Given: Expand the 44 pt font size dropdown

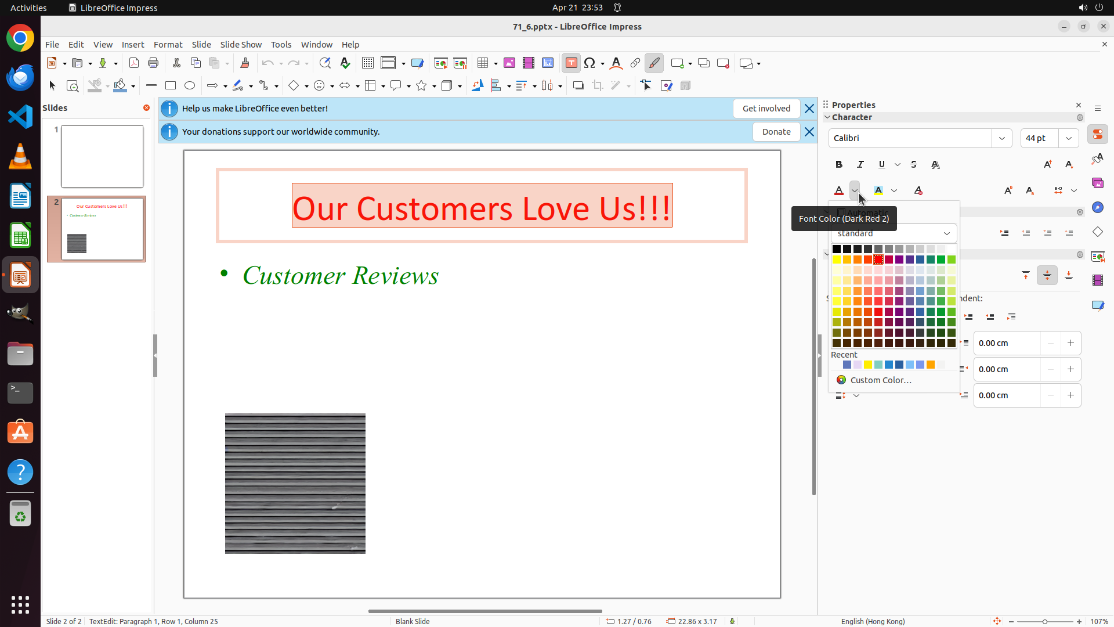Looking at the screenshot, I should point(1068,138).
